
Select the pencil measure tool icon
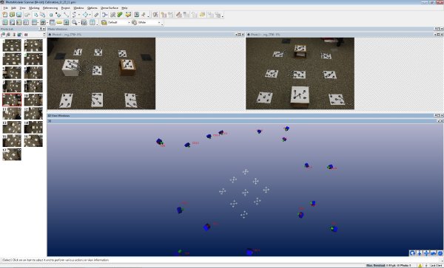(96, 15)
